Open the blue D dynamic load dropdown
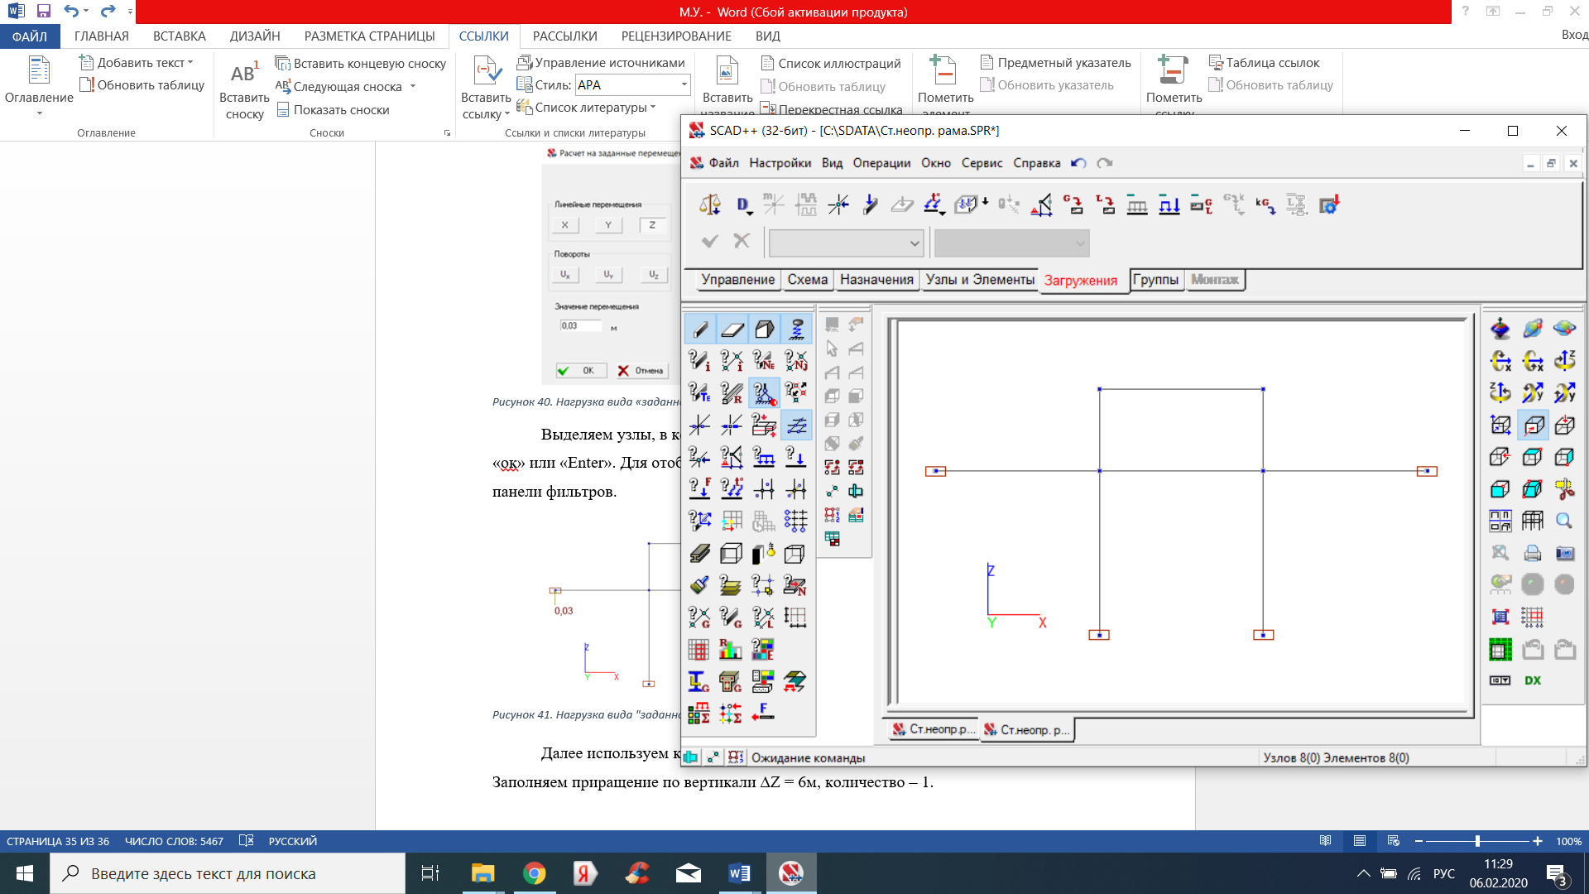1589x894 pixels. coord(744,204)
